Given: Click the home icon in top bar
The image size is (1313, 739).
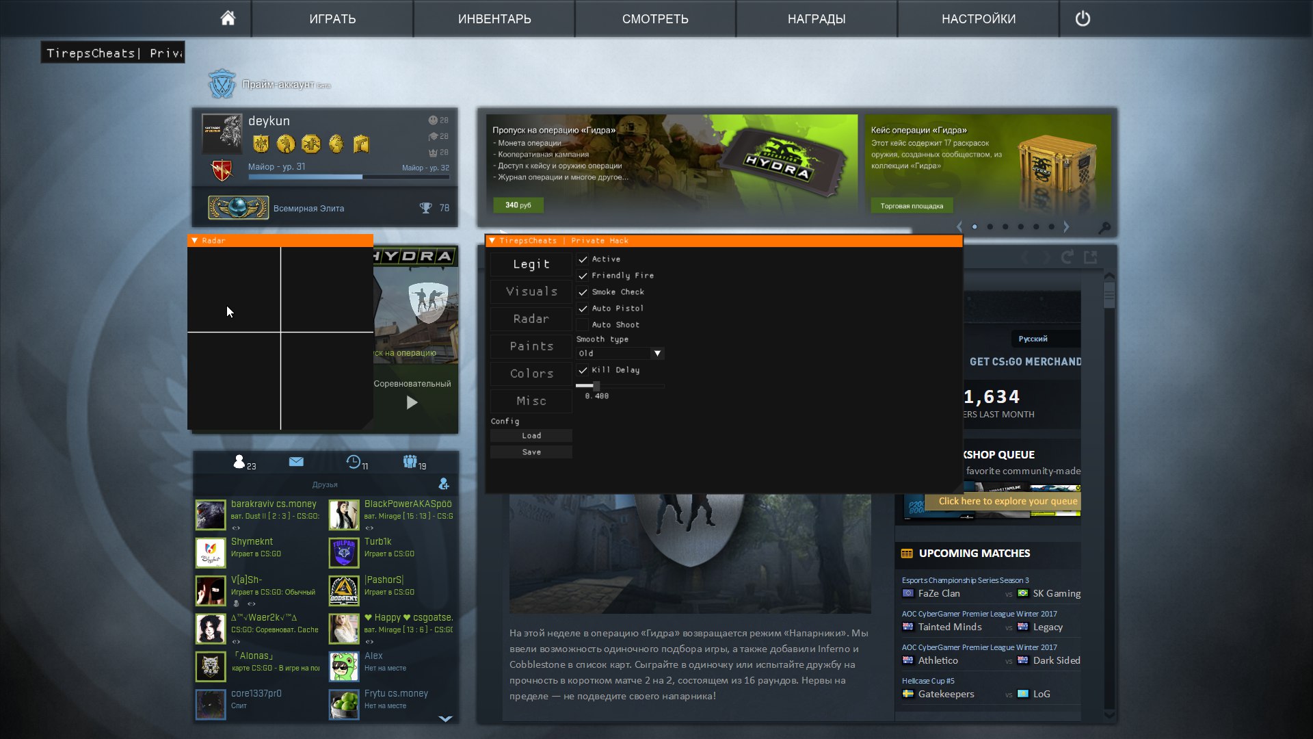Looking at the screenshot, I should pos(228,18).
